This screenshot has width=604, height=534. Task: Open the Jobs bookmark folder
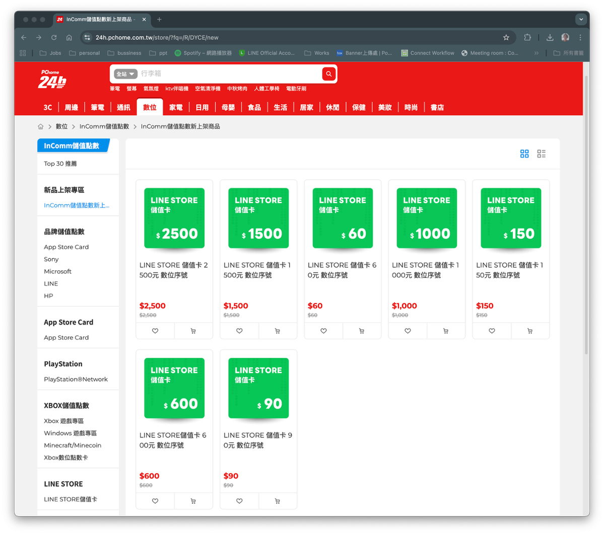click(50, 53)
